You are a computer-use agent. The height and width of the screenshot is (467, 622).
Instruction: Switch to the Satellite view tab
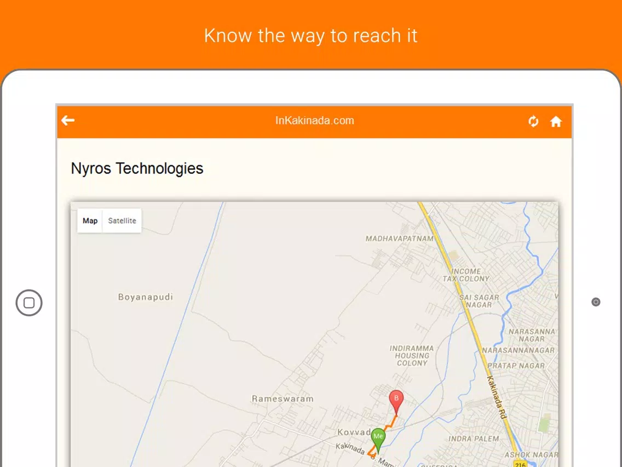(x=122, y=221)
